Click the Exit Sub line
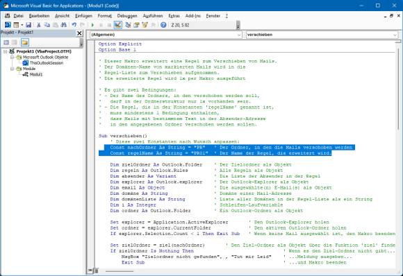Screen dimensions: 403x276 pyautogui.click(x=133, y=262)
